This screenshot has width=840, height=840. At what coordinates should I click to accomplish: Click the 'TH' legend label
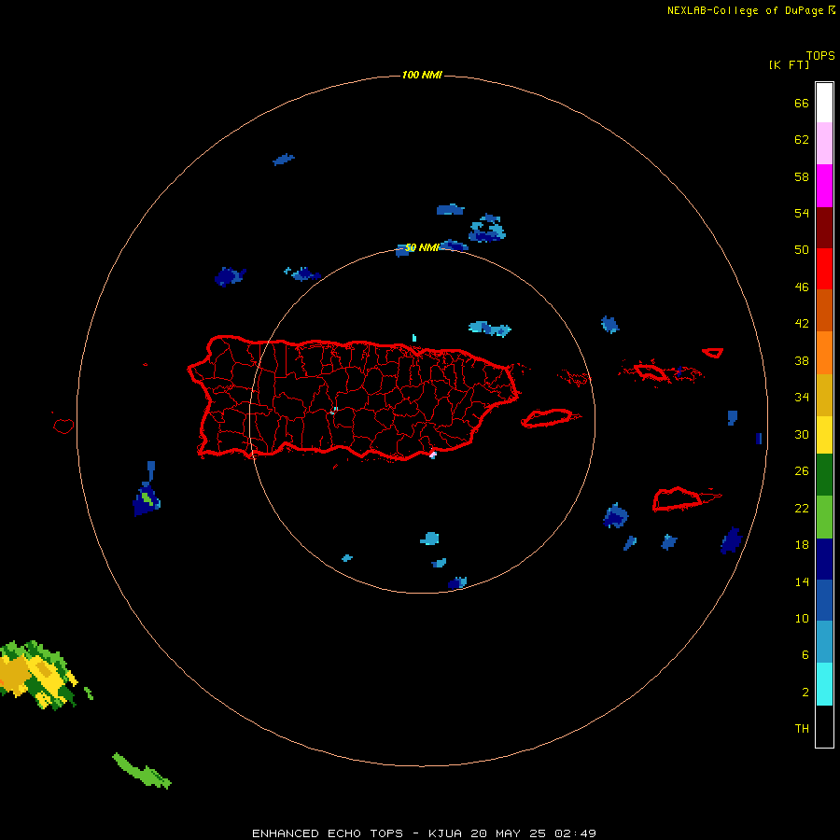tap(802, 728)
